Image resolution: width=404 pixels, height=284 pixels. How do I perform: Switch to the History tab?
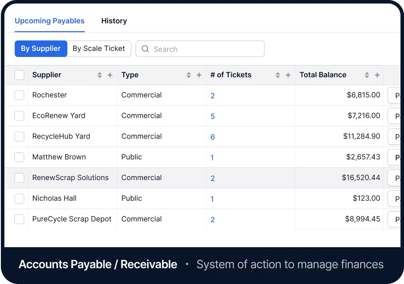point(114,21)
